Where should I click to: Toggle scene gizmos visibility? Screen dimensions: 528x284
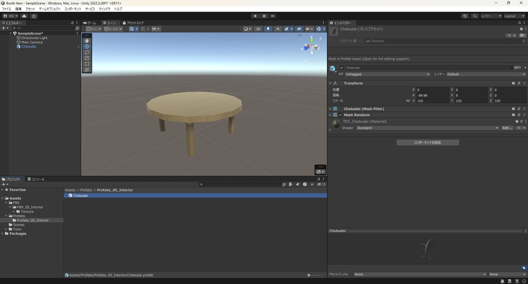pos(319,29)
